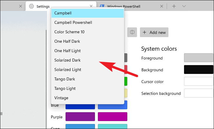This screenshot has width=214, height=129.
Task: Pick the Vintage color scheme
Action: click(x=88, y=98)
